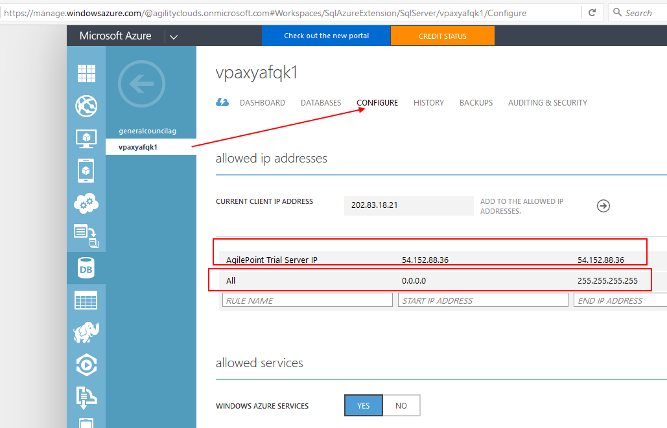667x428 pixels.
Task: Open the CREDIT STATUS page
Action: tap(442, 36)
